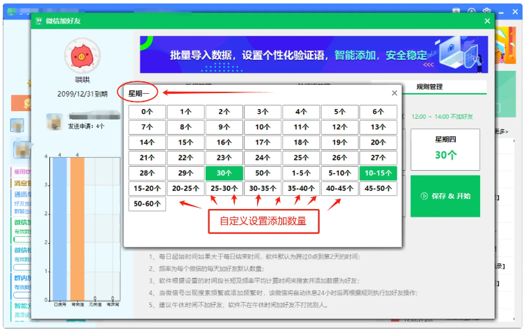Viewport: 526px width, 332px height.
Task: Minimize the background main window
Action: point(501,12)
